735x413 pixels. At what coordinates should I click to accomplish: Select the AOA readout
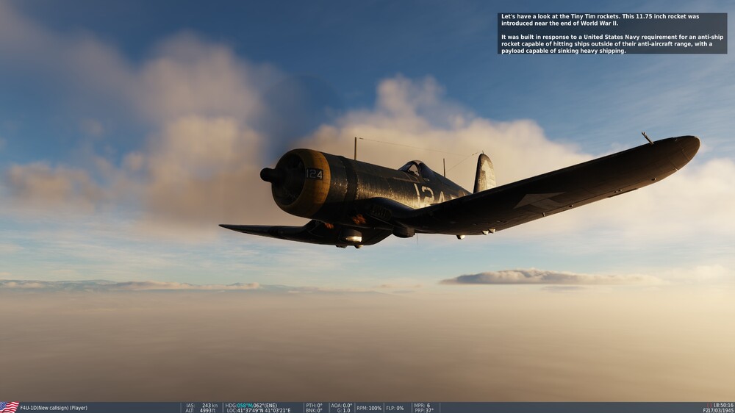pyautogui.click(x=341, y=405)
